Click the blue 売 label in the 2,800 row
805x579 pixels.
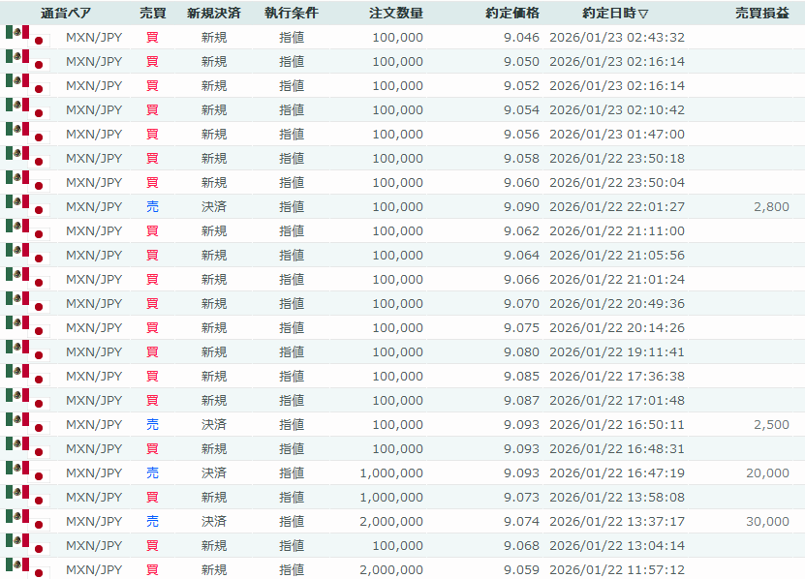tap(152, 207)
